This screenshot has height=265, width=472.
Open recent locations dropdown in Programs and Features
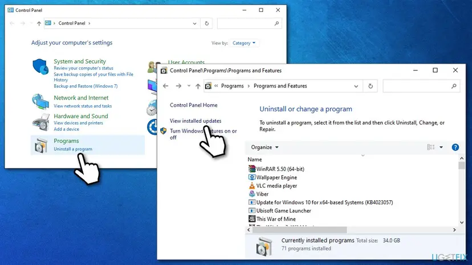189,86
